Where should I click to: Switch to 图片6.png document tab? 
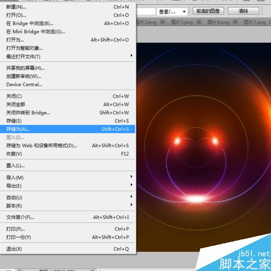pyautogui.click(x=218, y=22)
